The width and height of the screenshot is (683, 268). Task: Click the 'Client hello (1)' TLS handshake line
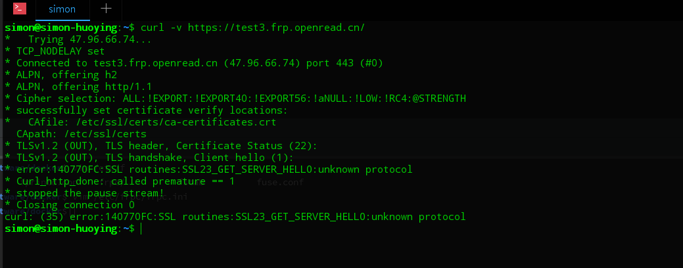coord(149,158)
